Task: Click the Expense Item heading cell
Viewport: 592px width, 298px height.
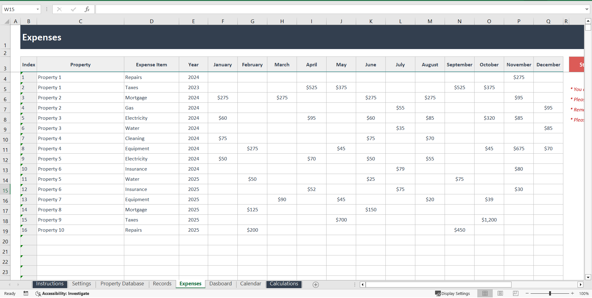Action: tap(151, 64)
